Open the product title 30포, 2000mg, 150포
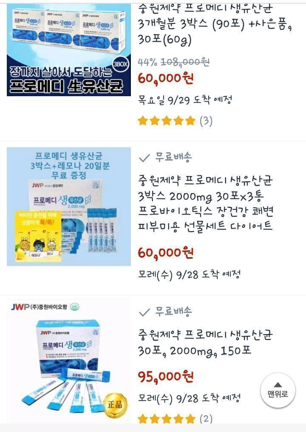The image size is (306, 432). click(205, 343)
